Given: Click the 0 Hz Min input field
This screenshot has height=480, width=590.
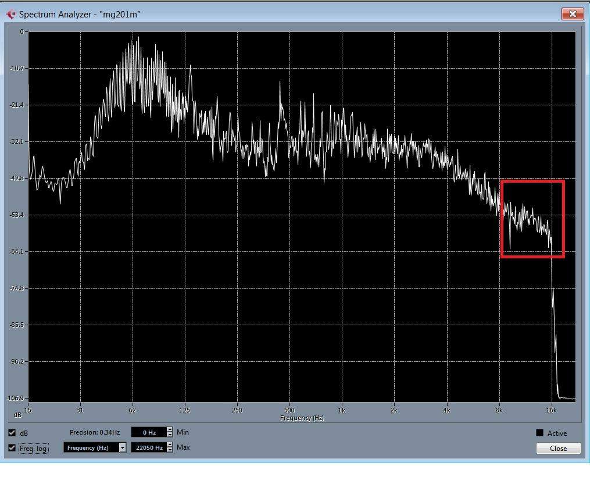Looking at the screenshot, I should (148, 432).
